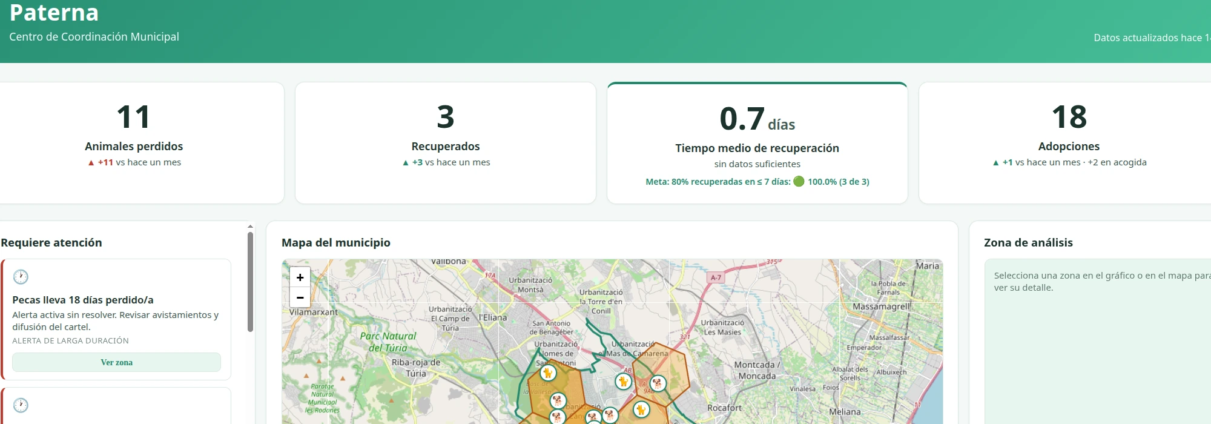Zoom in on the municipality map

pos(300,277)
